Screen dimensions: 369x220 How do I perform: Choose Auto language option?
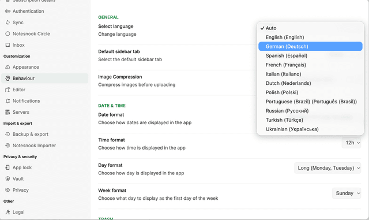coord(310,28)
